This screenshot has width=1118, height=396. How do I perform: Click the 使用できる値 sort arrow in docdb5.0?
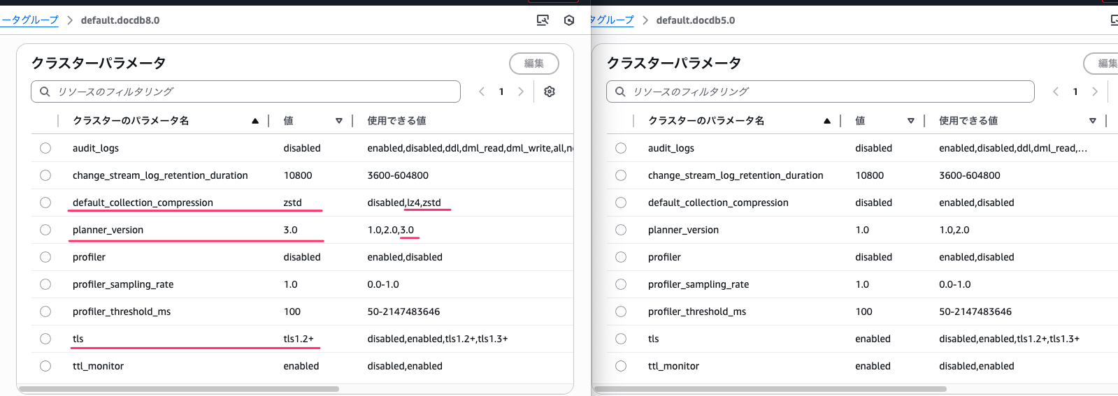tap(1093, 121)
